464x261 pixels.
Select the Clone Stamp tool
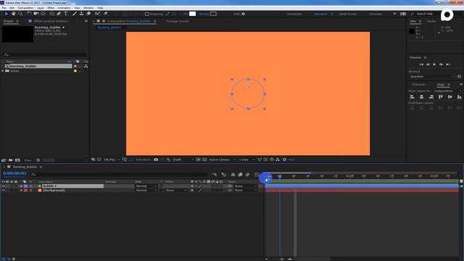pyautogui.click(x=81, y=14)
